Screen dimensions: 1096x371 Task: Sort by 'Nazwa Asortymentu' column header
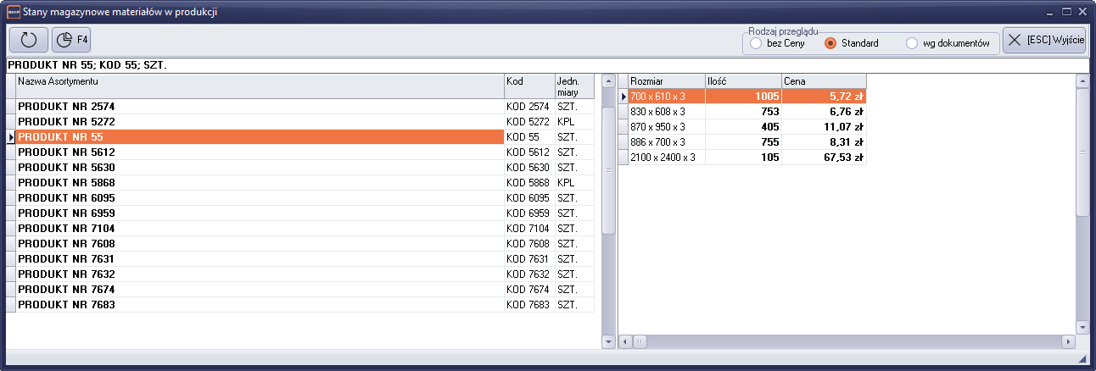tap(259, 80)
